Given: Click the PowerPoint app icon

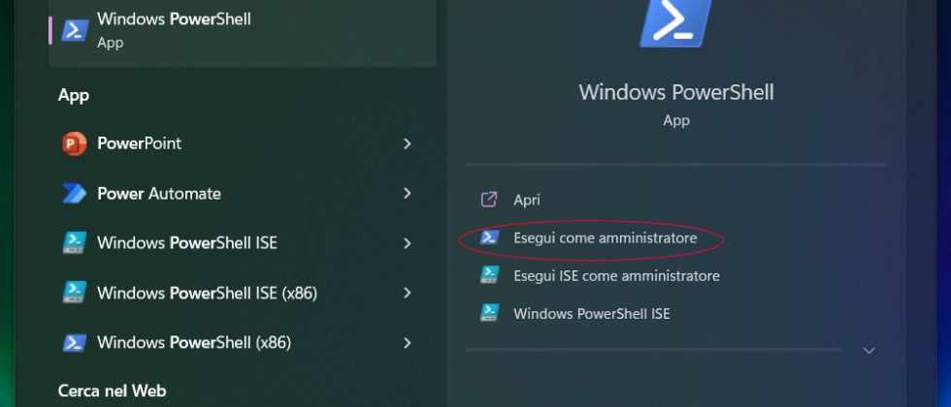Looking at the screenshot, I should coord(75,143).
